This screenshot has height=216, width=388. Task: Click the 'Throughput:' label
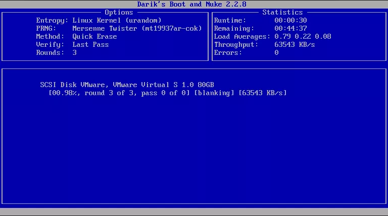[x=236, y=45]
